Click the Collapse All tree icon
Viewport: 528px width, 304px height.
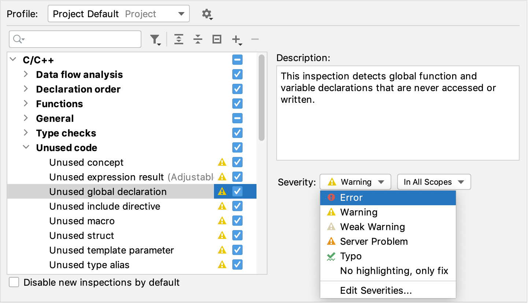tap(198, 39)
